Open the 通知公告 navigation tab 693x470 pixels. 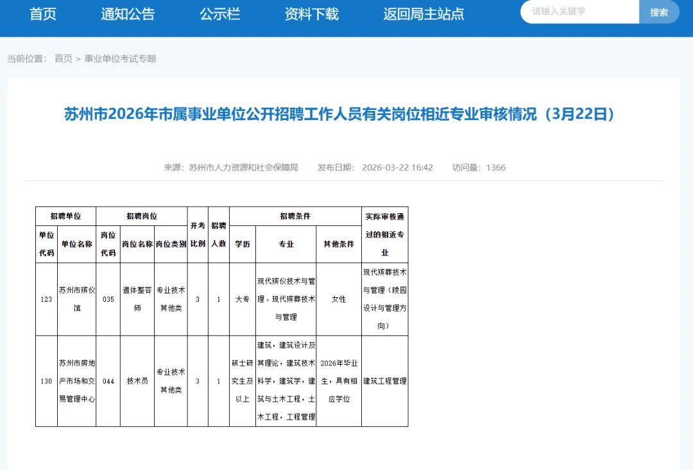coord(128,14)
